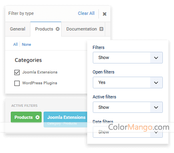This screenshot has height=153, width=174.
Task: Expand Documentation tab plus icon
Action: coord(102,29)
